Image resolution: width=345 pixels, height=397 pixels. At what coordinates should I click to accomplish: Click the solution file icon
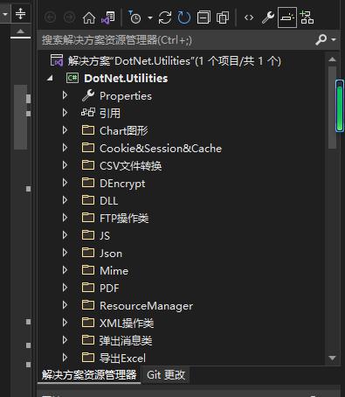pyautogui.click(x=57, y=60)
